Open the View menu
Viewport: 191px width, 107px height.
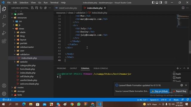click(33, 3)
